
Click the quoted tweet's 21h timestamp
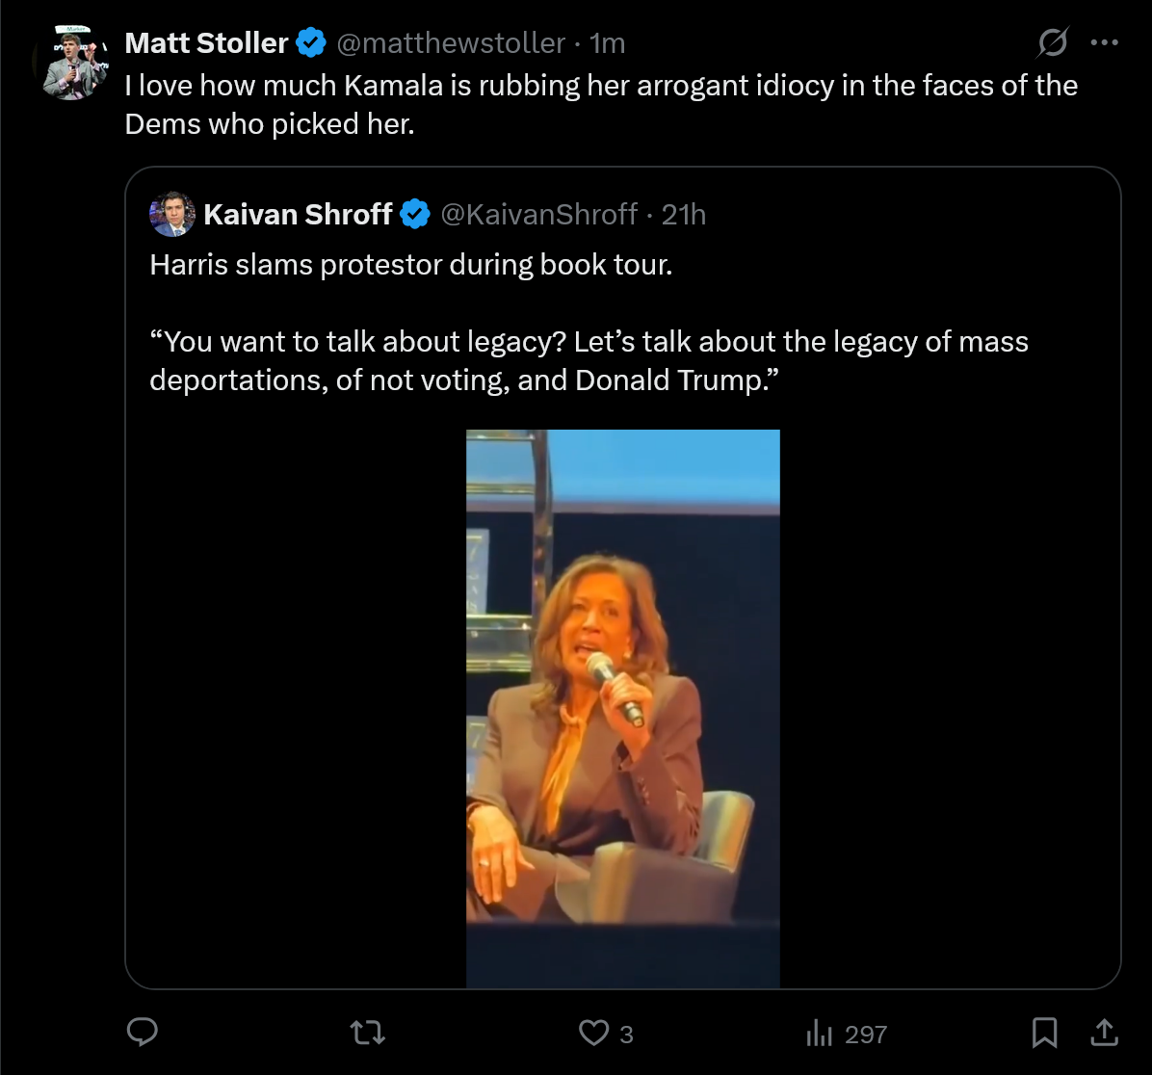(x=684, y=215)
